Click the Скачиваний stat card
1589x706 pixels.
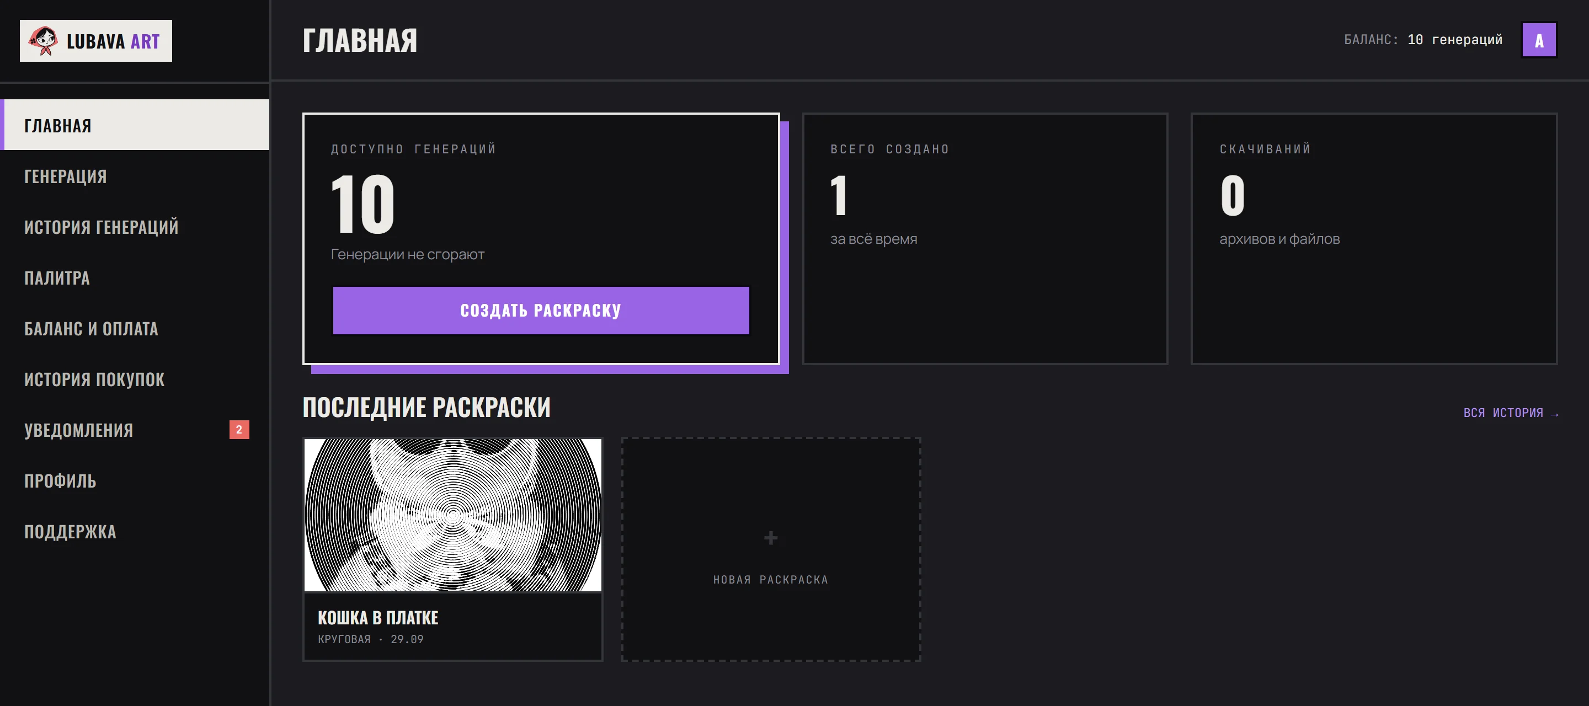[1374, 238]
